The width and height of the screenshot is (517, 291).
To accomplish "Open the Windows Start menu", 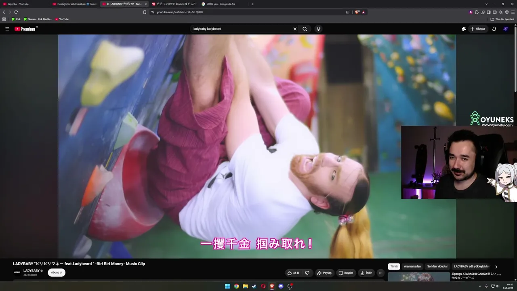I will point(227,286).
